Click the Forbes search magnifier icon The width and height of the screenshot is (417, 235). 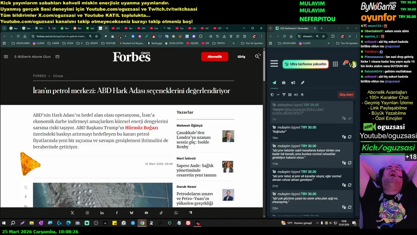point(257,56)
